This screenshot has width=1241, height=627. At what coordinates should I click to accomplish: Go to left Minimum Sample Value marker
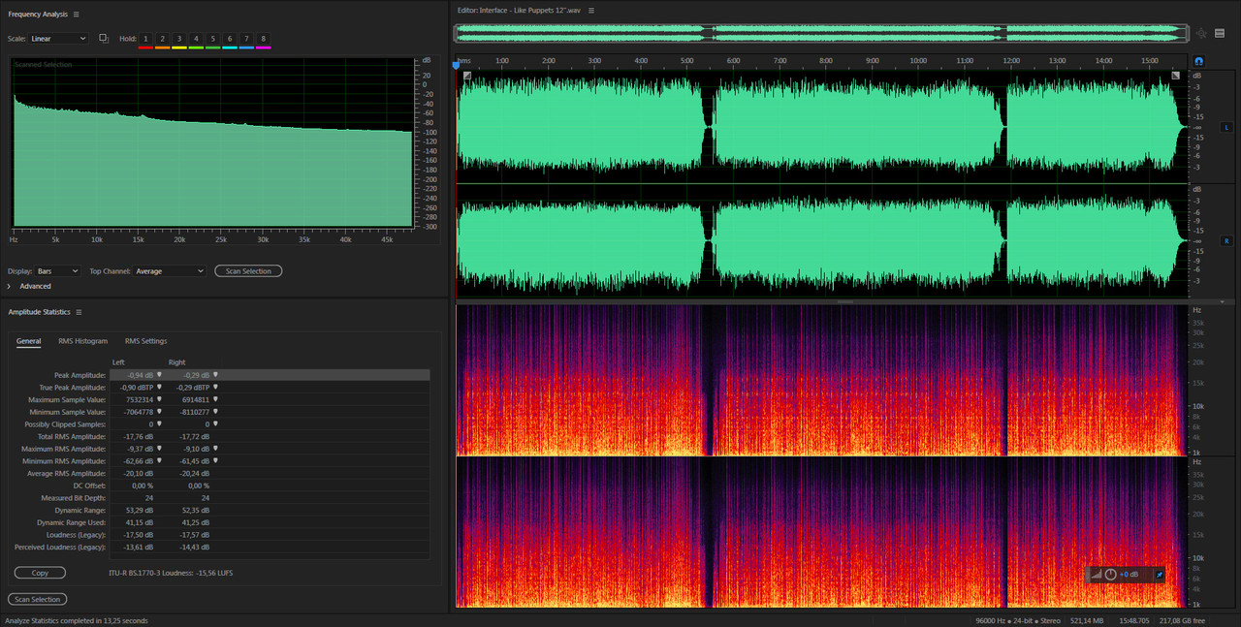point(160,412)
